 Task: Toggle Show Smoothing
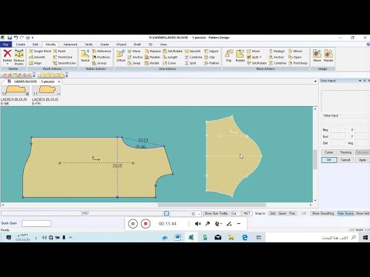tap(323, 213)
